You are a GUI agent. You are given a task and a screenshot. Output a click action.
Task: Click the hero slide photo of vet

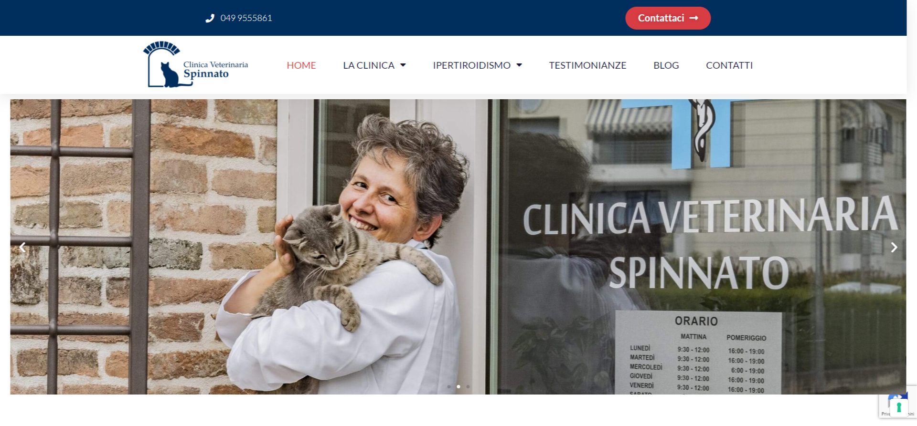(x=458, y=247)
